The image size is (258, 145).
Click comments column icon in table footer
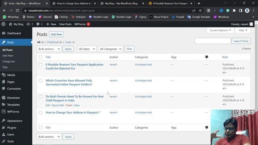coord(207,127)
